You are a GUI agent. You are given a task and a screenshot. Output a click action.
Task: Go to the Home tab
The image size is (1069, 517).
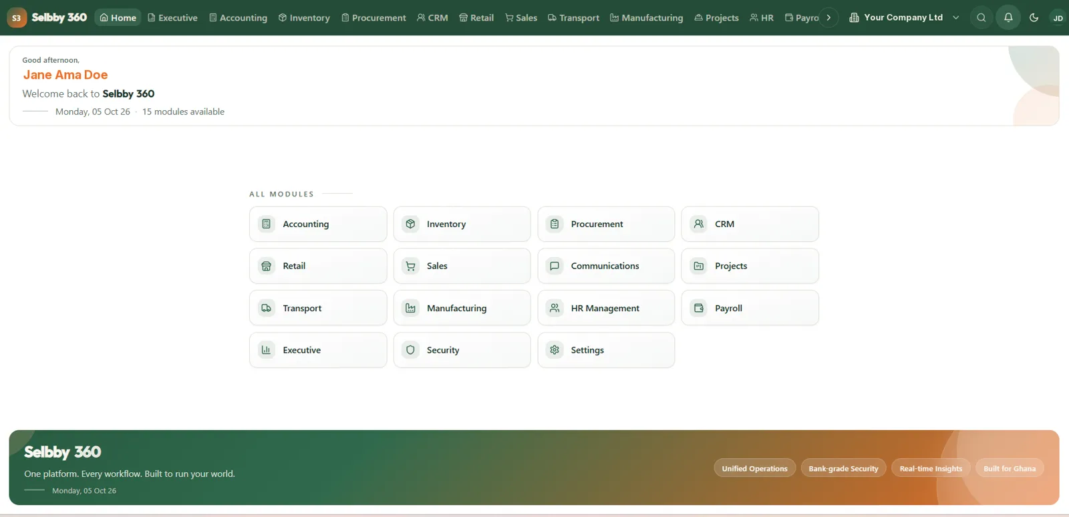pos(118,18)
